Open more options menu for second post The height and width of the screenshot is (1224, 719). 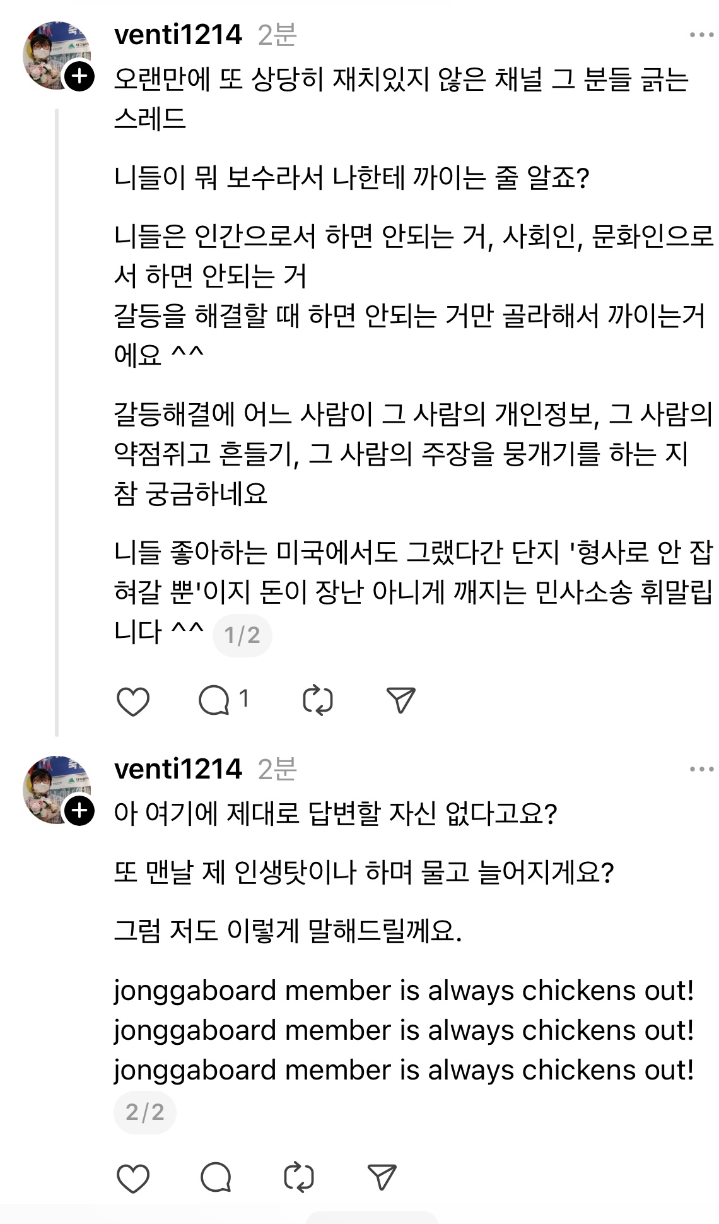(x=701, y=769)
